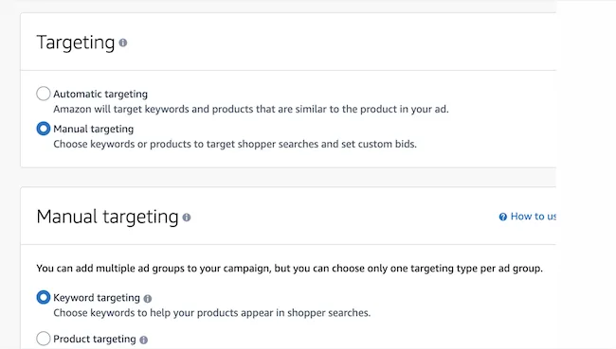
Task: Click the large Targeting section heading
Action: pos(76,43)
